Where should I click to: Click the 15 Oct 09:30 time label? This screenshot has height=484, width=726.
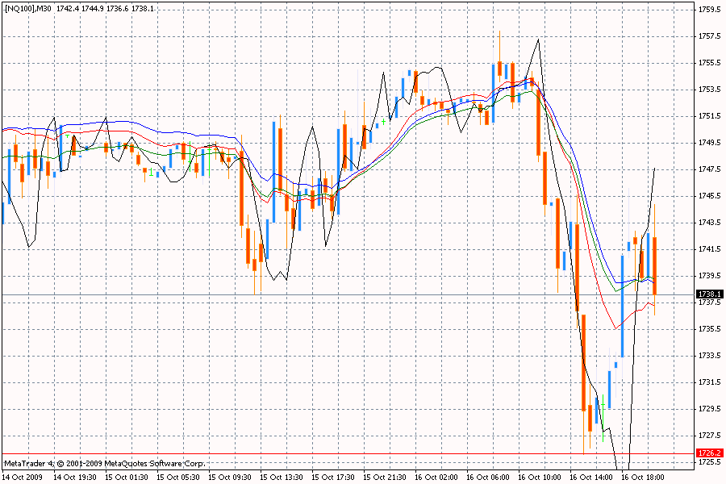point(230,477)
